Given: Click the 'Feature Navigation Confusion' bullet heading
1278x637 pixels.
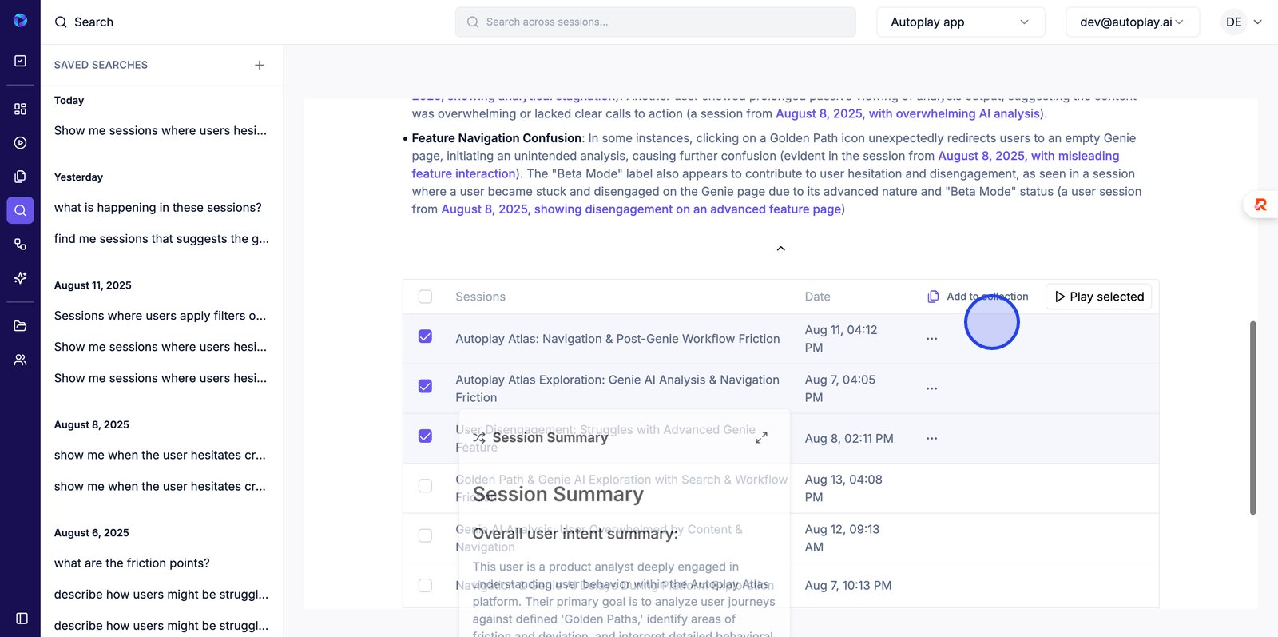Looking at the screenshot, I should click(497, 138).
